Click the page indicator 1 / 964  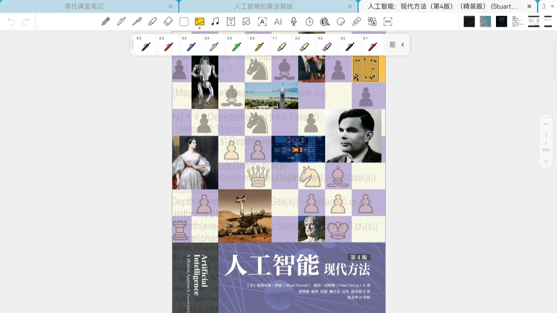546,143
